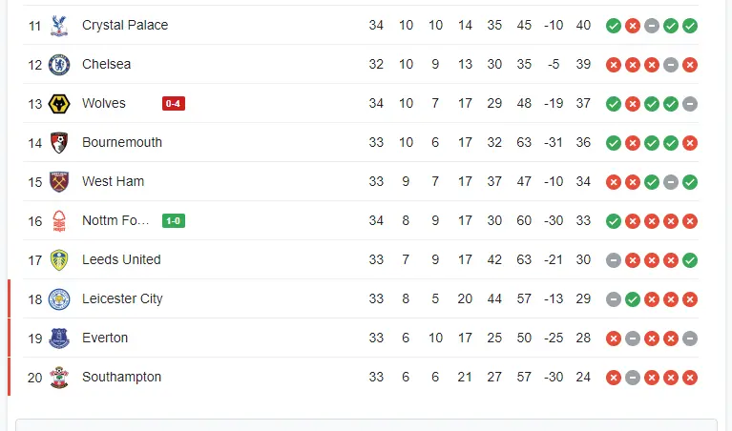Image resolution: width=732 pixels, height=431 pixels.
Task: Click the Leicester City club crest
Action: pyautogui.click(x=60, y=299)
